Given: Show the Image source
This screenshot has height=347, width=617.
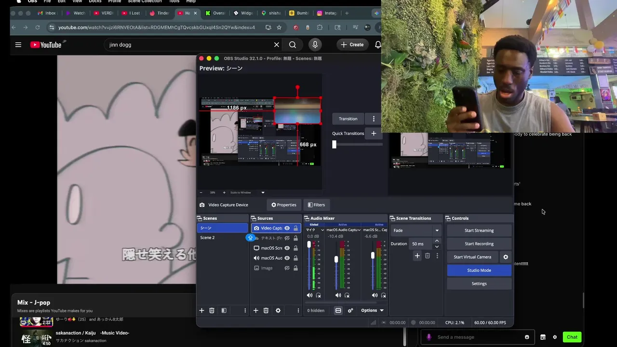Looking at the screenshot, I should tap(287, 268).
